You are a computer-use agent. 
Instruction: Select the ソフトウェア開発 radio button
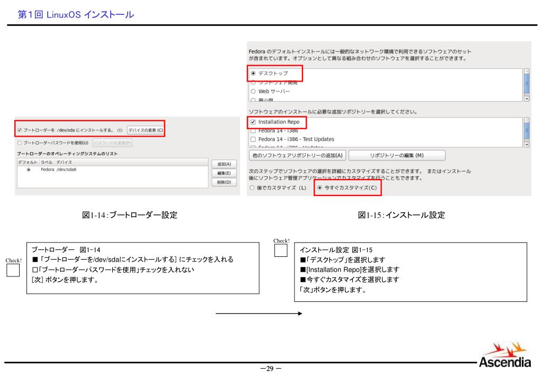pyautogui.click(x=253, y=83)
